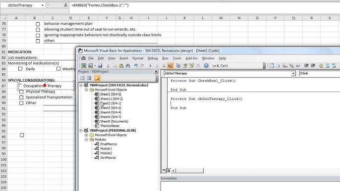Enable the Specialized Transportation checkbox
This screenshot has height=191, width=340.
tap(21, 97)
